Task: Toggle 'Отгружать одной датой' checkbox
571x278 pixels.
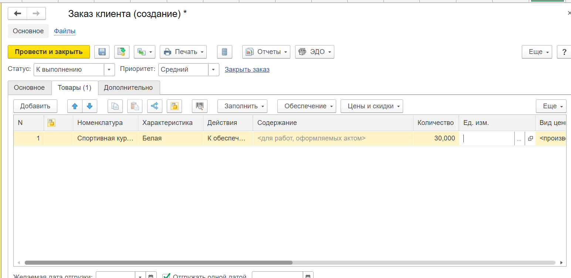Action: [x=167, y=276]
